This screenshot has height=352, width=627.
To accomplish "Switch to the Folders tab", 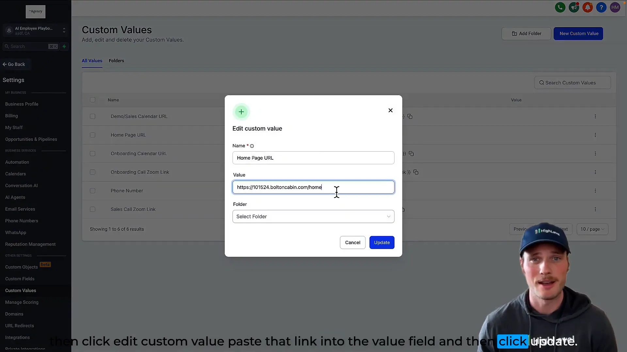I will pyautogui.click(x=116, y=61).
